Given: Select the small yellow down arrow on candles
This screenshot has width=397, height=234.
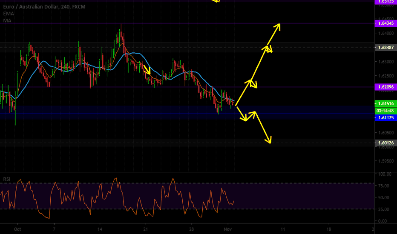Looking at the screenshot, I should pyautogui.click(x=147, y=70).
